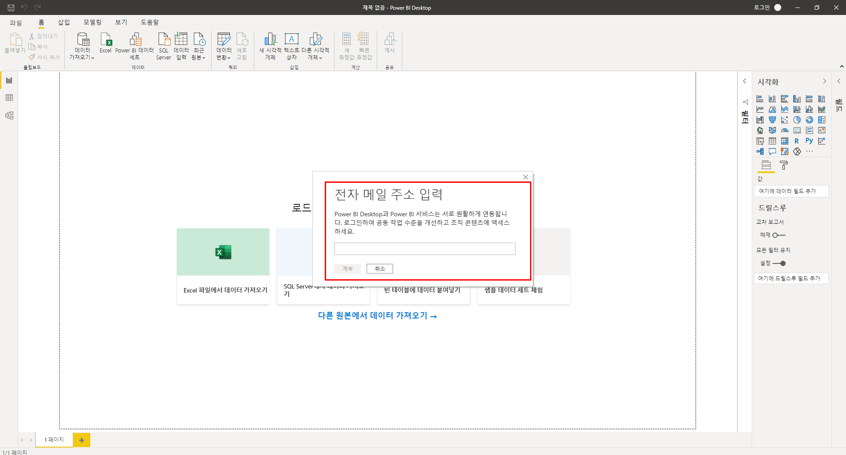Click the 텍스트 상자 ribbon button
Image resolution: width=846 pixels, height=455 pixels.
291,46
